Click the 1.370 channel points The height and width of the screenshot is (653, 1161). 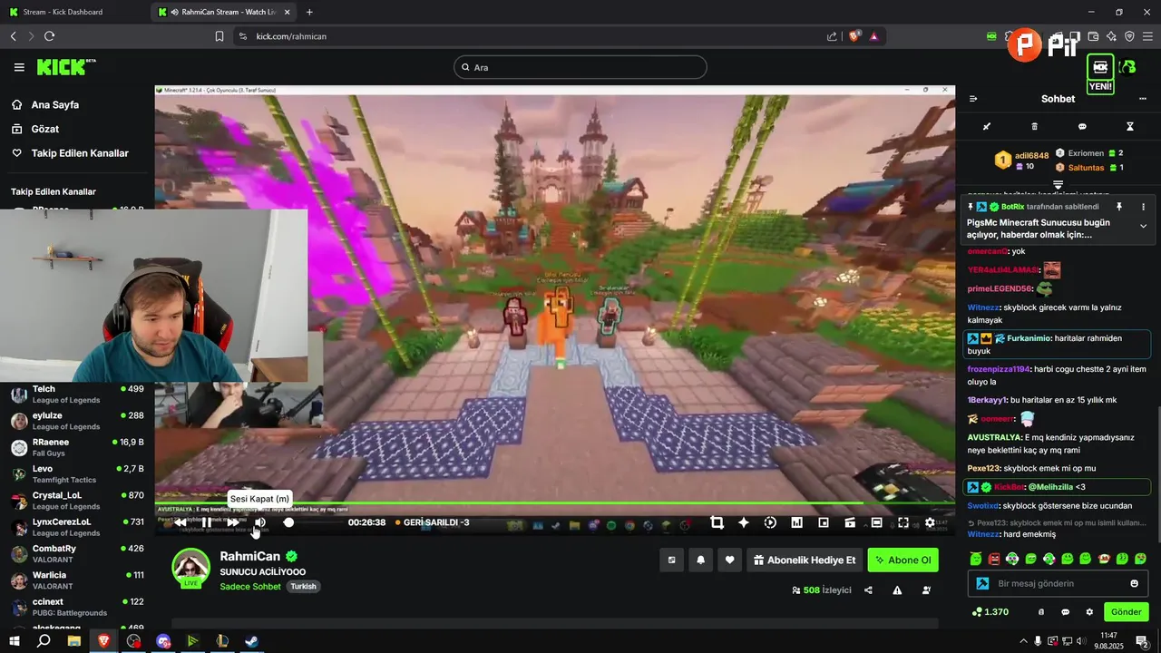click(x=990, y=612)
